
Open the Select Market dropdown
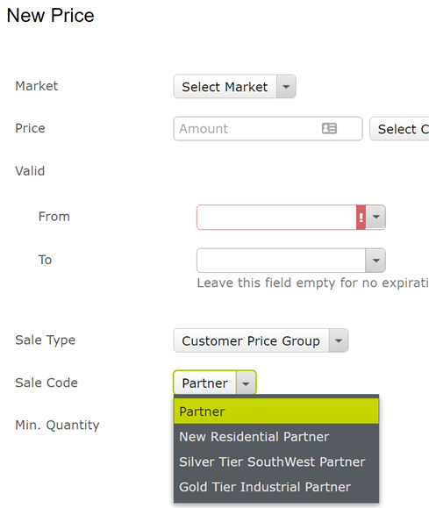click(x=234, y=87)
